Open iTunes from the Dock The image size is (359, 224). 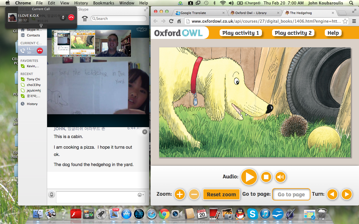pos(265,214)
